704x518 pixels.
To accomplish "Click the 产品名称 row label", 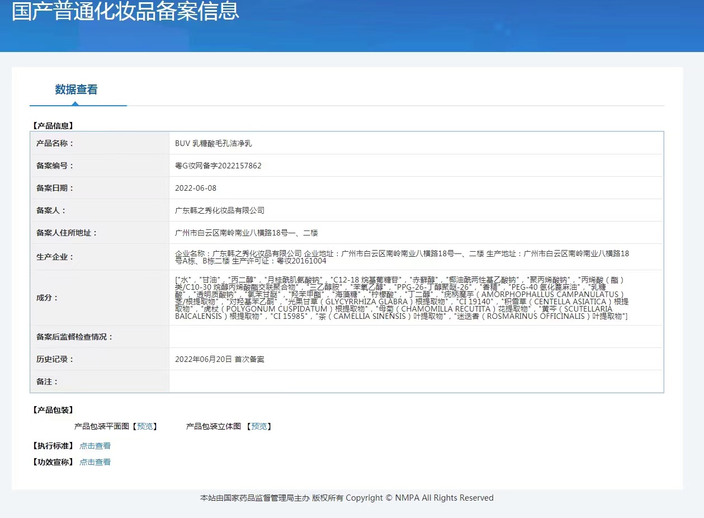I will pos(55,143).
